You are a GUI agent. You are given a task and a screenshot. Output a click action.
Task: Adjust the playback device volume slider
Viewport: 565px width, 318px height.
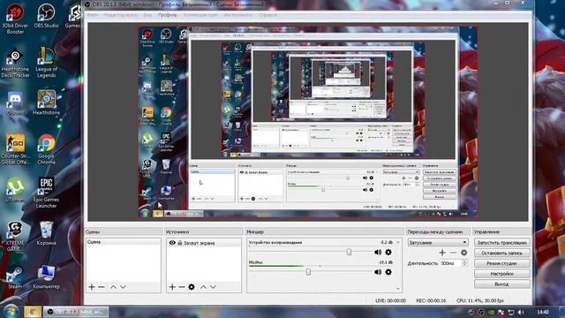[349, 252]
